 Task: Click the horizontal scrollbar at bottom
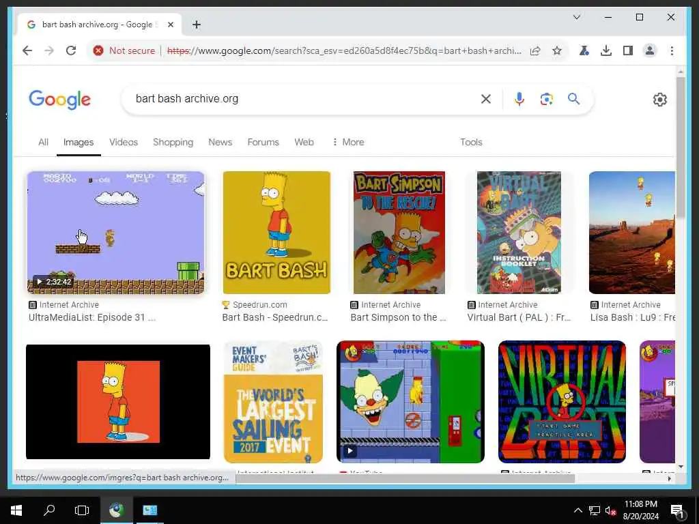click(405, 478)
